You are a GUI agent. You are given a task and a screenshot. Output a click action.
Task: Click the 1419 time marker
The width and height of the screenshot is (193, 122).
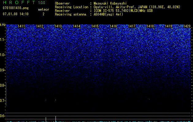pyautogui.click(x=168, y=26)
